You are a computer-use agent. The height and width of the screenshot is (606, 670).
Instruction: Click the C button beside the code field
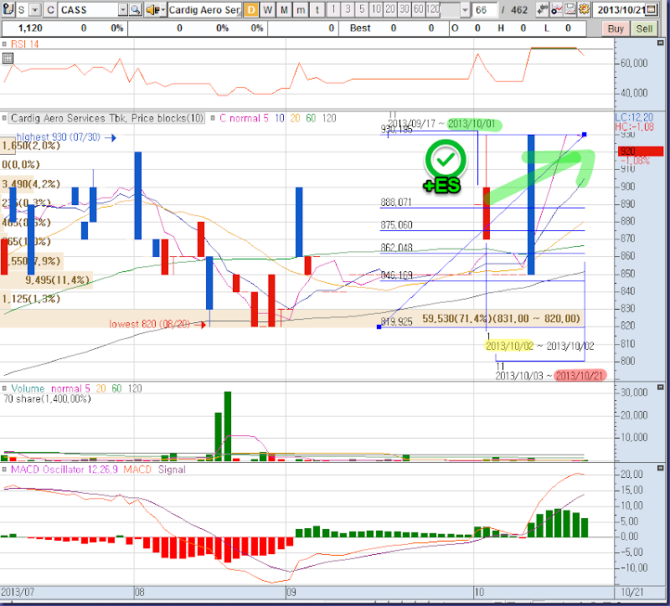click(x=50, y=10)
